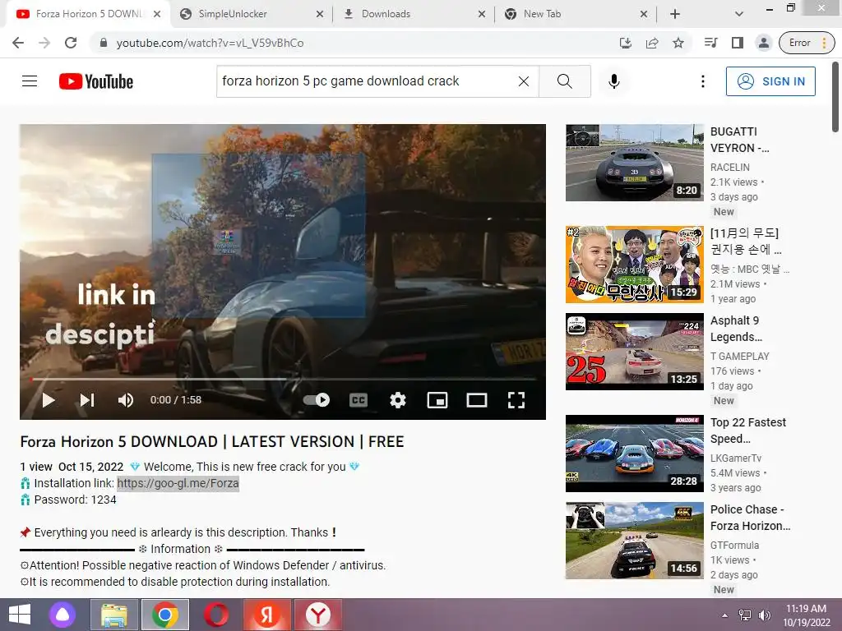The width and height of the screenshot is (842, 631).
Task: Open File Explorer from taskbar
Action: tap(113, 615)
